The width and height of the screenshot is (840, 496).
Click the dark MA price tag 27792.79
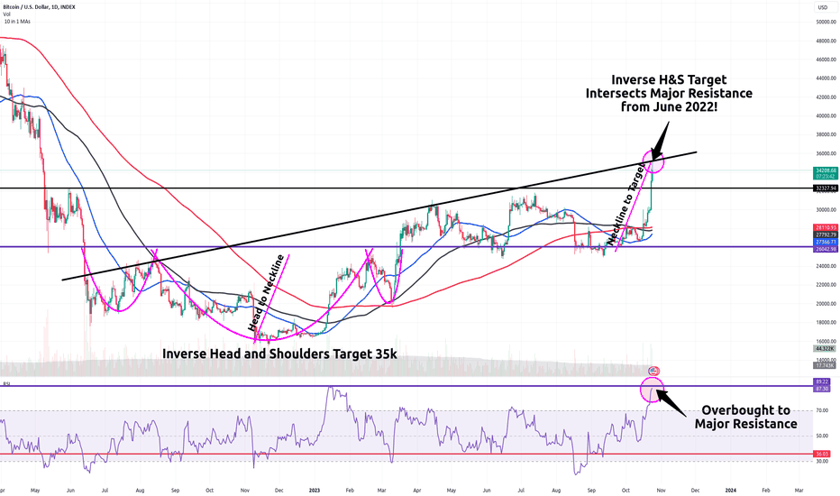825,234
